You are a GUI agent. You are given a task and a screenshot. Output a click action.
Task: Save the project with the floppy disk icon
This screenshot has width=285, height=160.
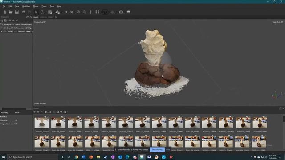[x=17, y=12]
